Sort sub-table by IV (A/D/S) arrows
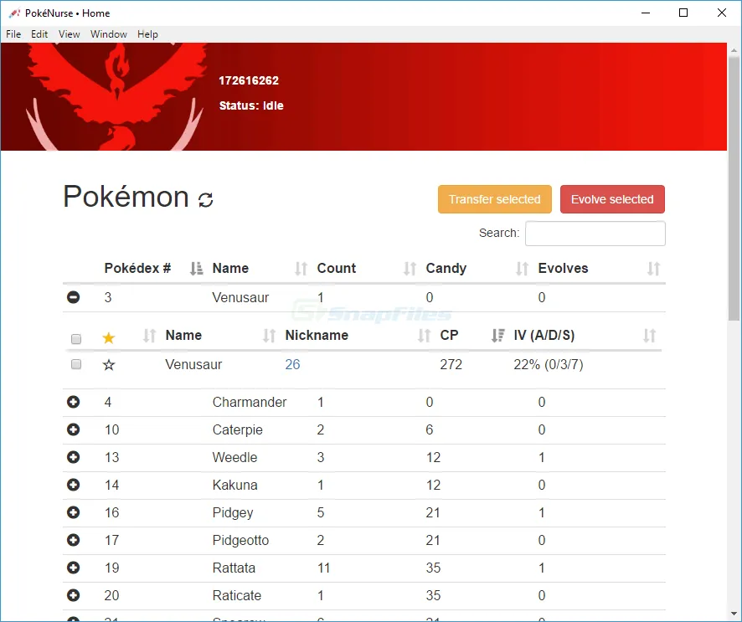Image resolution: width=742 pixels, height=622 pixels. 649,336
